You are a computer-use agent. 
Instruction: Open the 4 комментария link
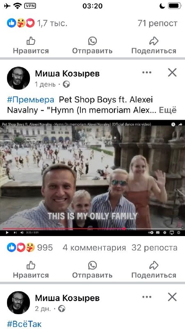[94, 248]
